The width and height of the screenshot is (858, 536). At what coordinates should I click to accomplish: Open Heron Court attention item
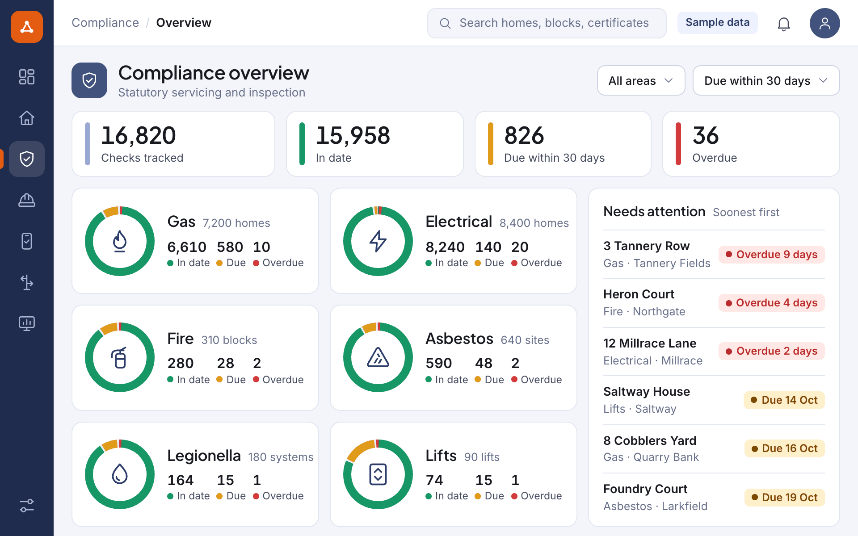pyautogui.click(x=714, y=303)
